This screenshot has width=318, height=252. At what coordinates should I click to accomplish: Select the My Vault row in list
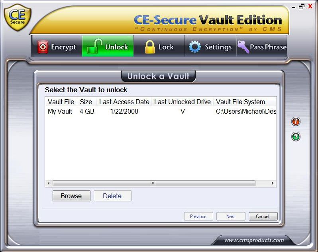pyautogui.click(x=161, y=111)
